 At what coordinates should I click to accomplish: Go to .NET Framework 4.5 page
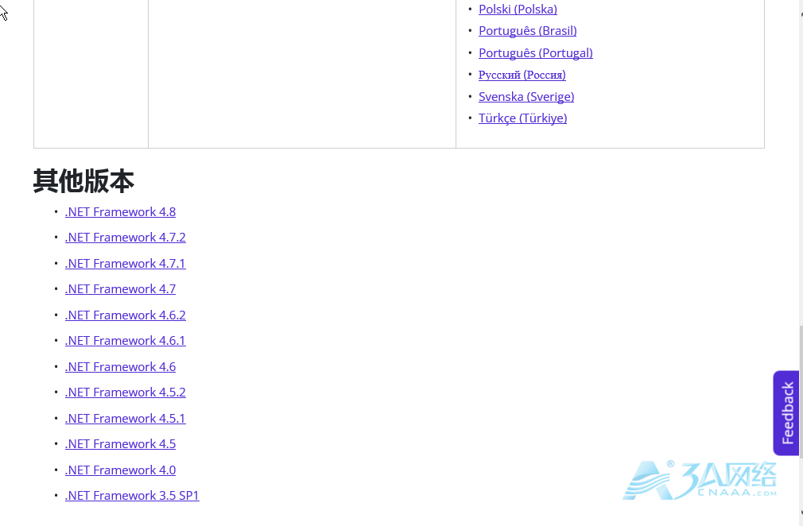pos(120,444)
